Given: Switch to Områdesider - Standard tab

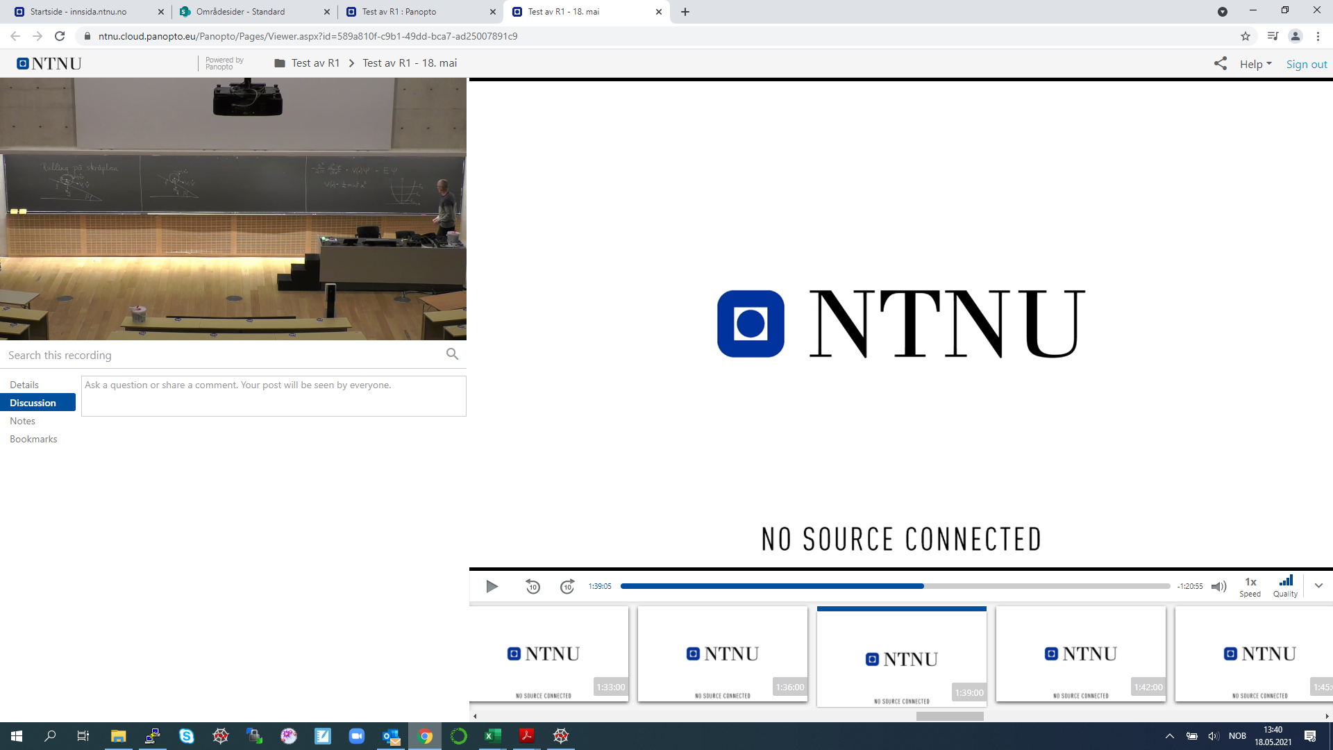Looking at the screenshot, I should pyautogui.click(x=254, y=12).
